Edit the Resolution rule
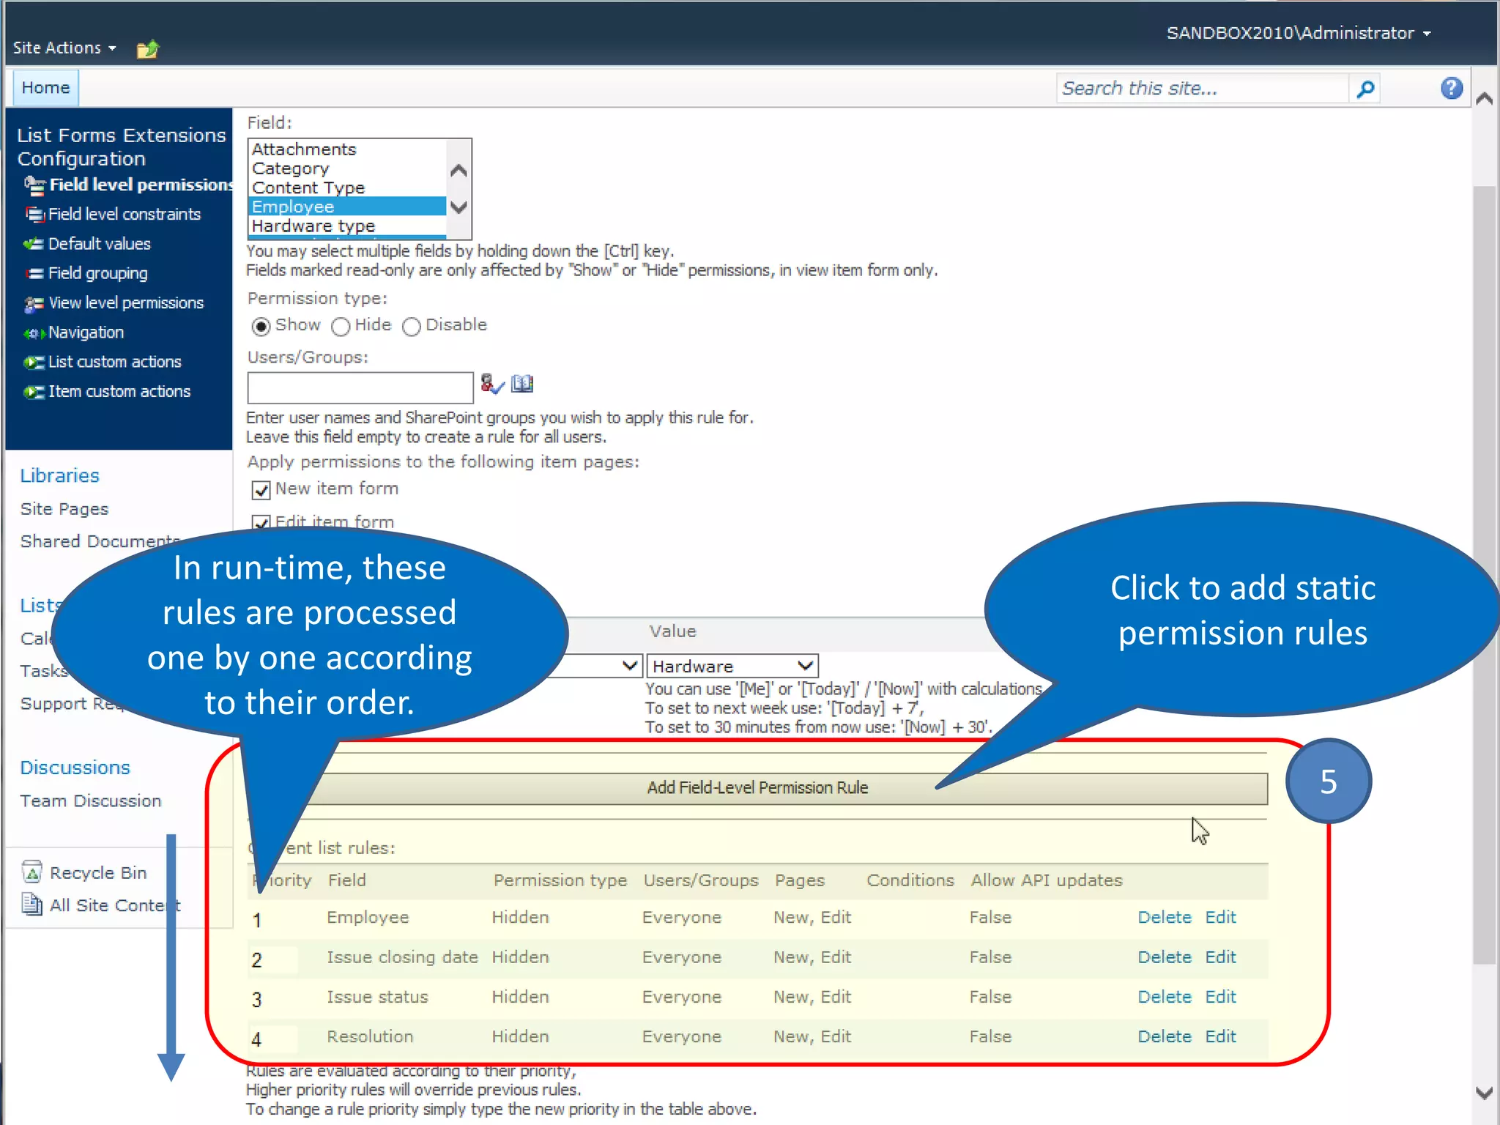Screen dimensions: 1500x1125 tap(1220, 1036)
